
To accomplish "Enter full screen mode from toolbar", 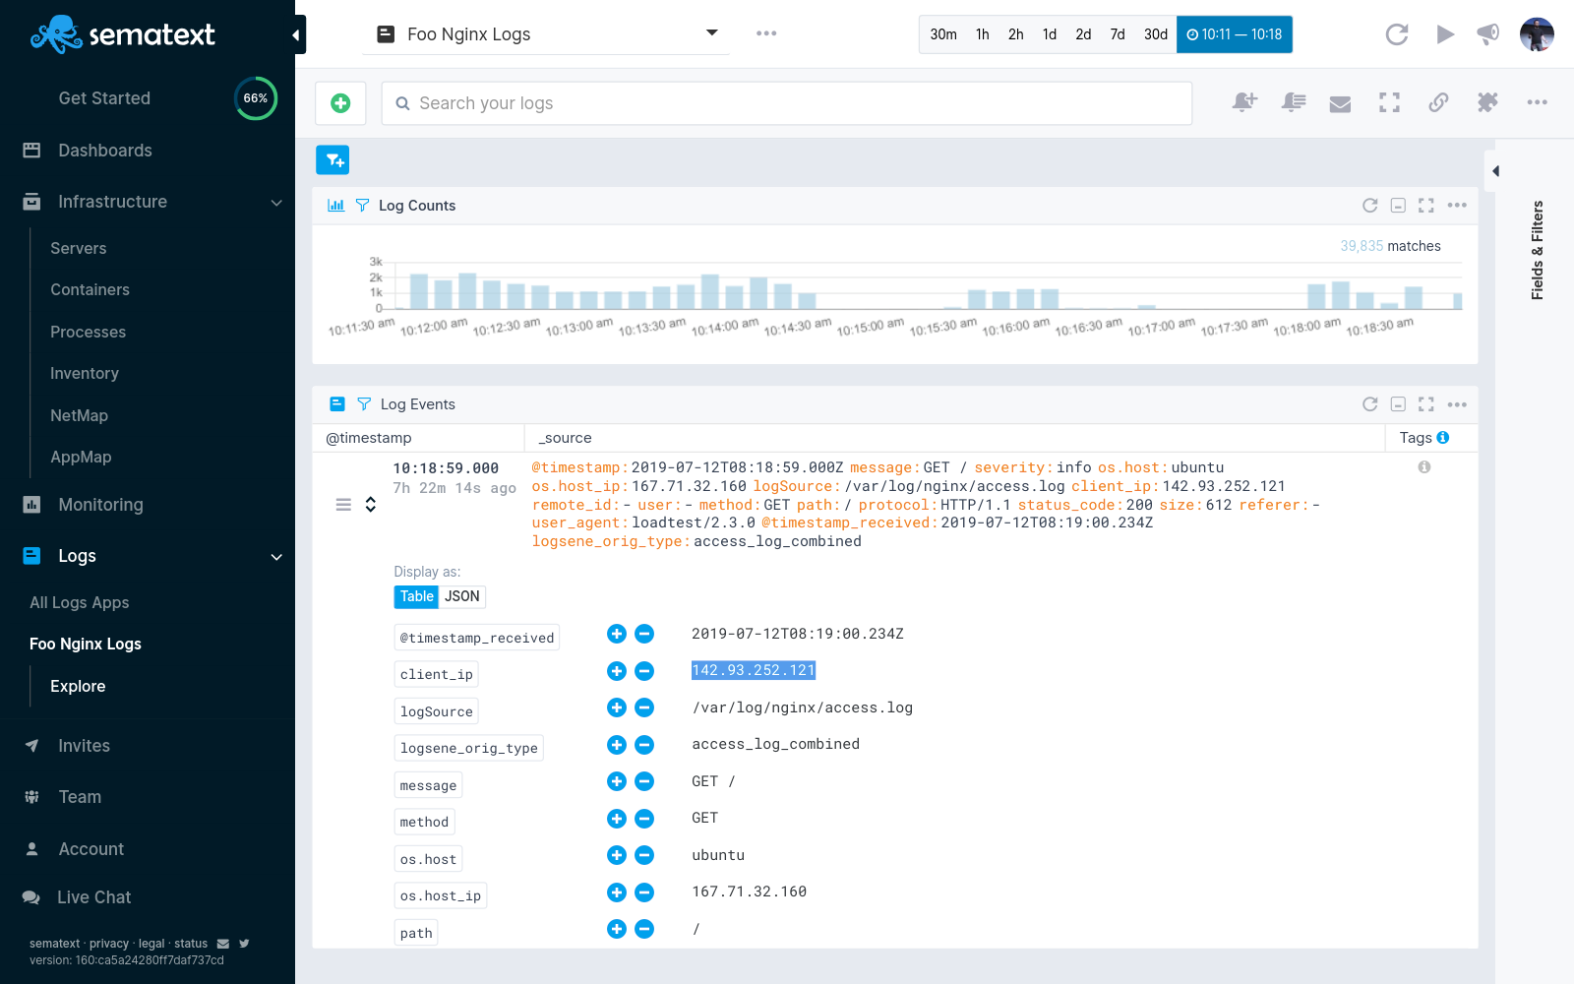I will 1389,102.
